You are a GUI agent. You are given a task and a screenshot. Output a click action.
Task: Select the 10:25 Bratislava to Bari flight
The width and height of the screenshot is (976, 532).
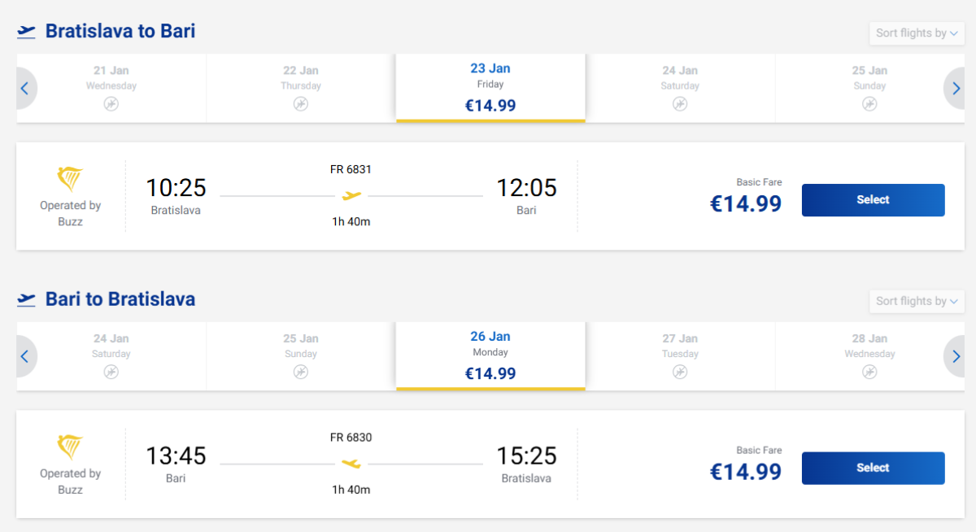pos(873,200)
